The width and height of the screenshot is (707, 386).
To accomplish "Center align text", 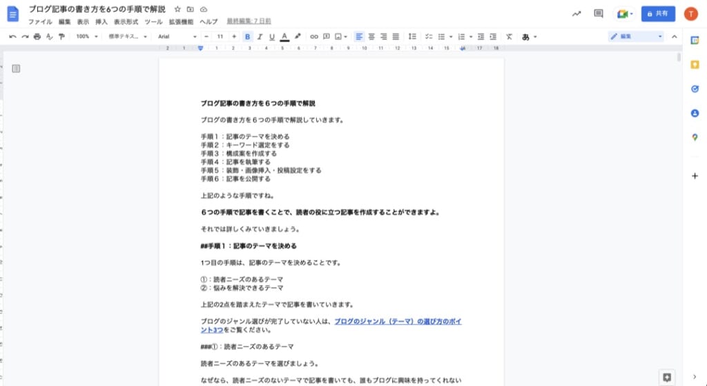I will coord(371,37).
